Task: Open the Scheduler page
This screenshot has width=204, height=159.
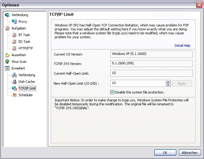Action: click(26, 95)
